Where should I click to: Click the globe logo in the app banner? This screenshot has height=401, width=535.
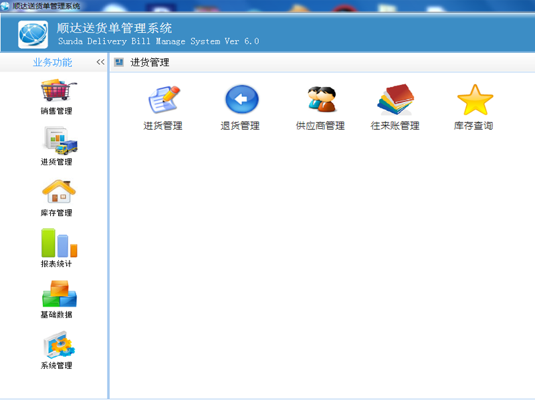[x=33, y=35]
